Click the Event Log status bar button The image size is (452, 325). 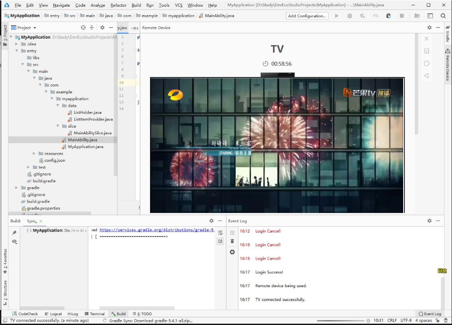(430, 314)
